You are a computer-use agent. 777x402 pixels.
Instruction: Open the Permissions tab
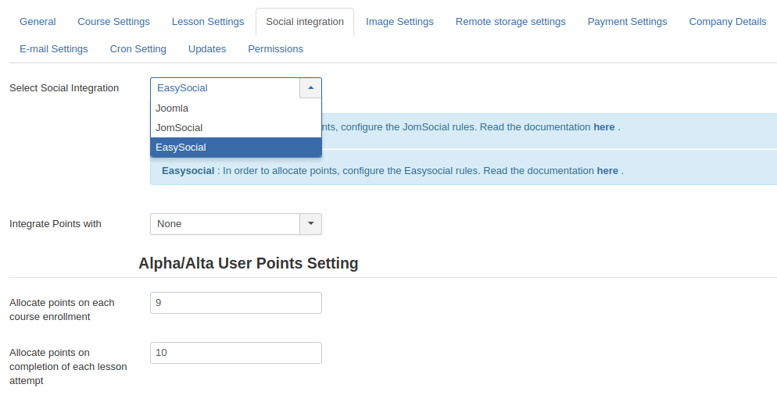275,49
